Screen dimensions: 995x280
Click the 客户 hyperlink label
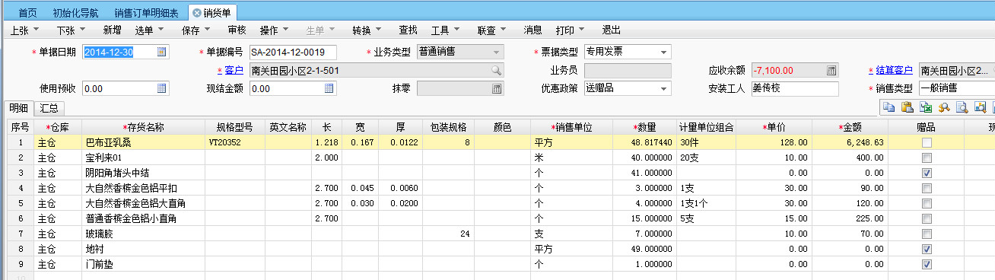tap(234, 70)
